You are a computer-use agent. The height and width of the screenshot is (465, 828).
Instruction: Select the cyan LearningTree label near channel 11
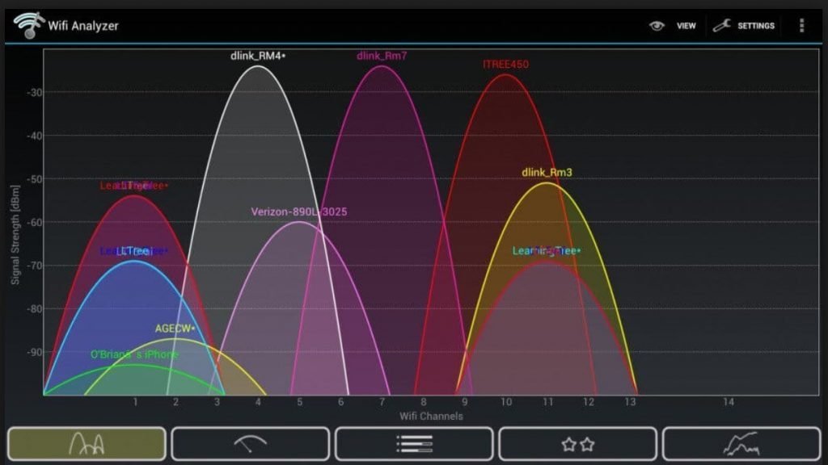coord(546,251)
